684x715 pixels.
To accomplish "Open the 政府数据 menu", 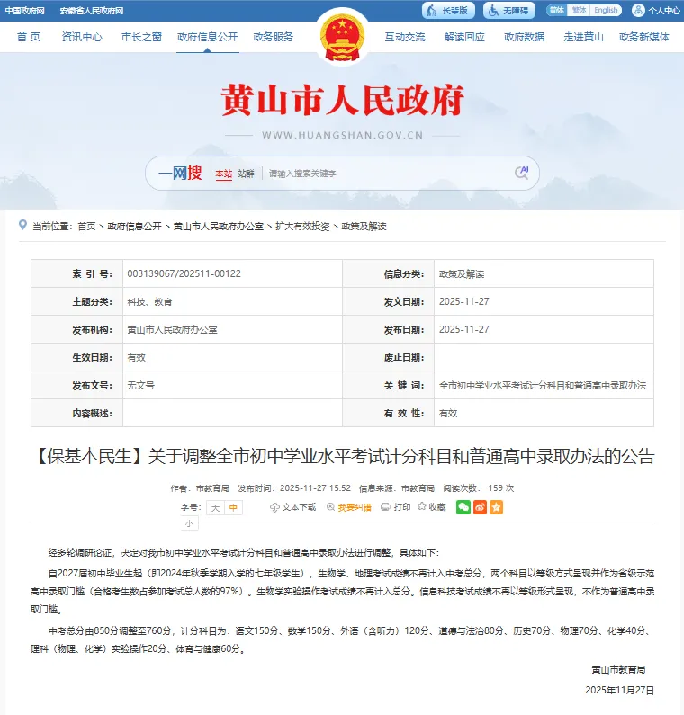I will coord(524,37).
